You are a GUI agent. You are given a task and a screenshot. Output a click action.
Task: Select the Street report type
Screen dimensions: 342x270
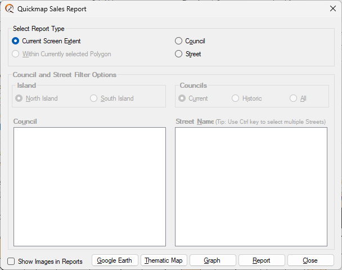[x=179, y=55]
